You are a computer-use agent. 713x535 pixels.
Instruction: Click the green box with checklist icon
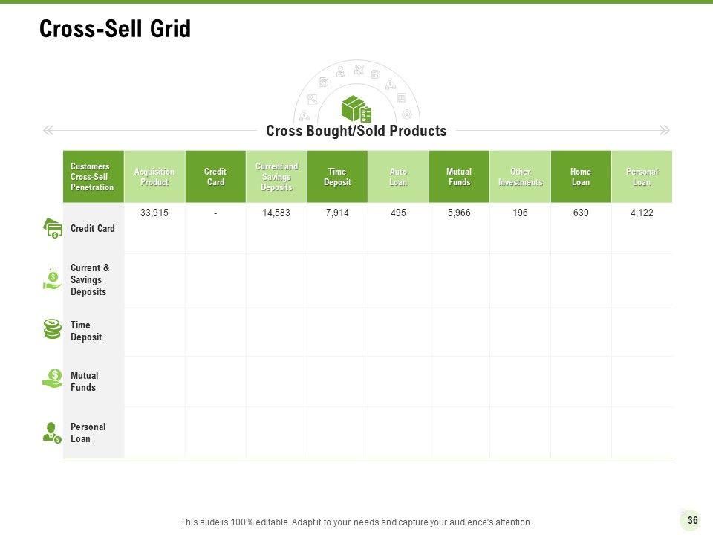pyautogui.click(x=356, y=109)
